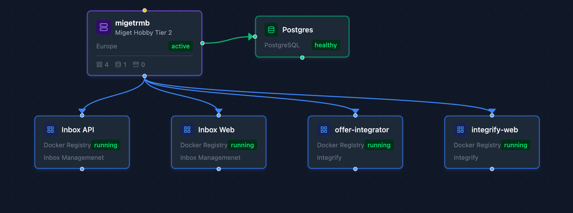Viewport: 573px width, 213px height.
Task: Select the integrify-web title
Action: (x=495, y=130)
